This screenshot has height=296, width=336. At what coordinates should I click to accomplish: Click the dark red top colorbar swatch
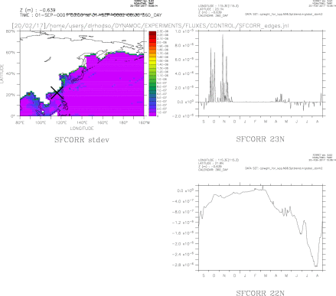[x=152, y=33]
